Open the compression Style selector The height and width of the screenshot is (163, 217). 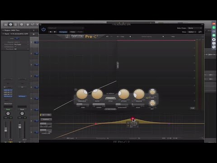(110, 98)
